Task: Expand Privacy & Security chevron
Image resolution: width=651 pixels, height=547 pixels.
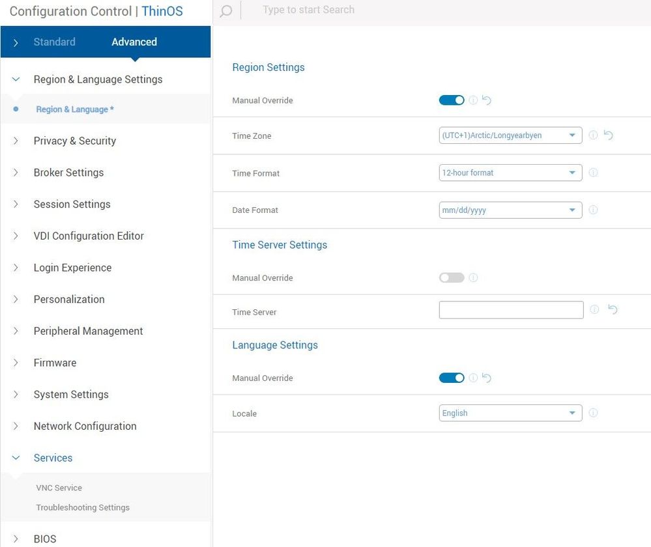Action: point(16,141)
